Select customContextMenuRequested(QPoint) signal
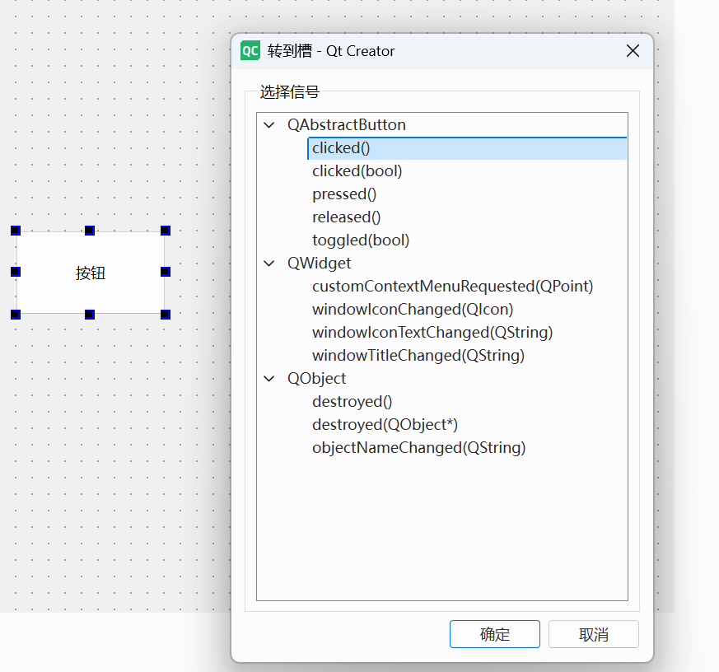The image size is (719, 672). click(453, 287)
